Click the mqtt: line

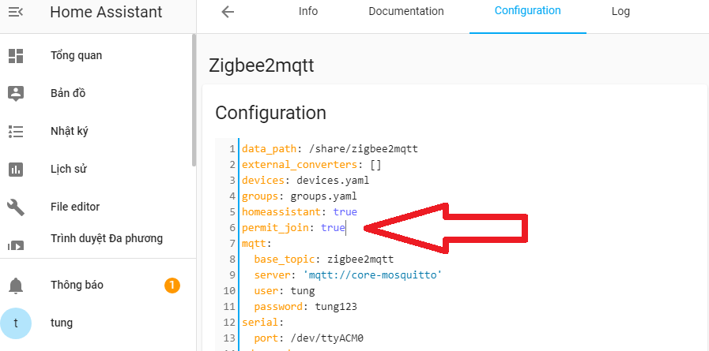point(256,244)
